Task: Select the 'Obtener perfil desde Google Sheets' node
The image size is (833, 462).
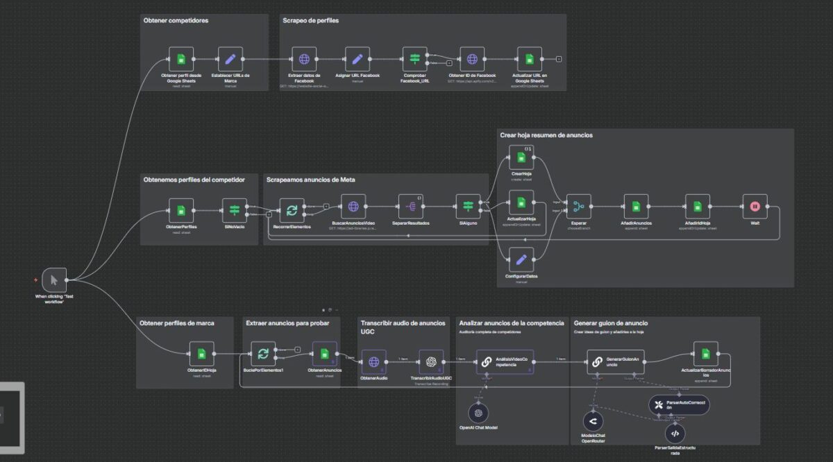Action: click(x=180, y=59)
